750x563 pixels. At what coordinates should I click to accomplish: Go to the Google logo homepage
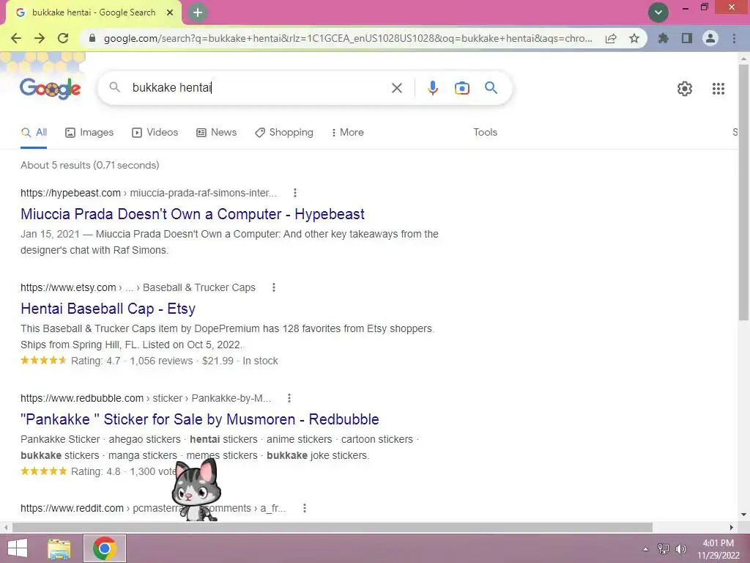pyautogui.click(x=51, y=88)
